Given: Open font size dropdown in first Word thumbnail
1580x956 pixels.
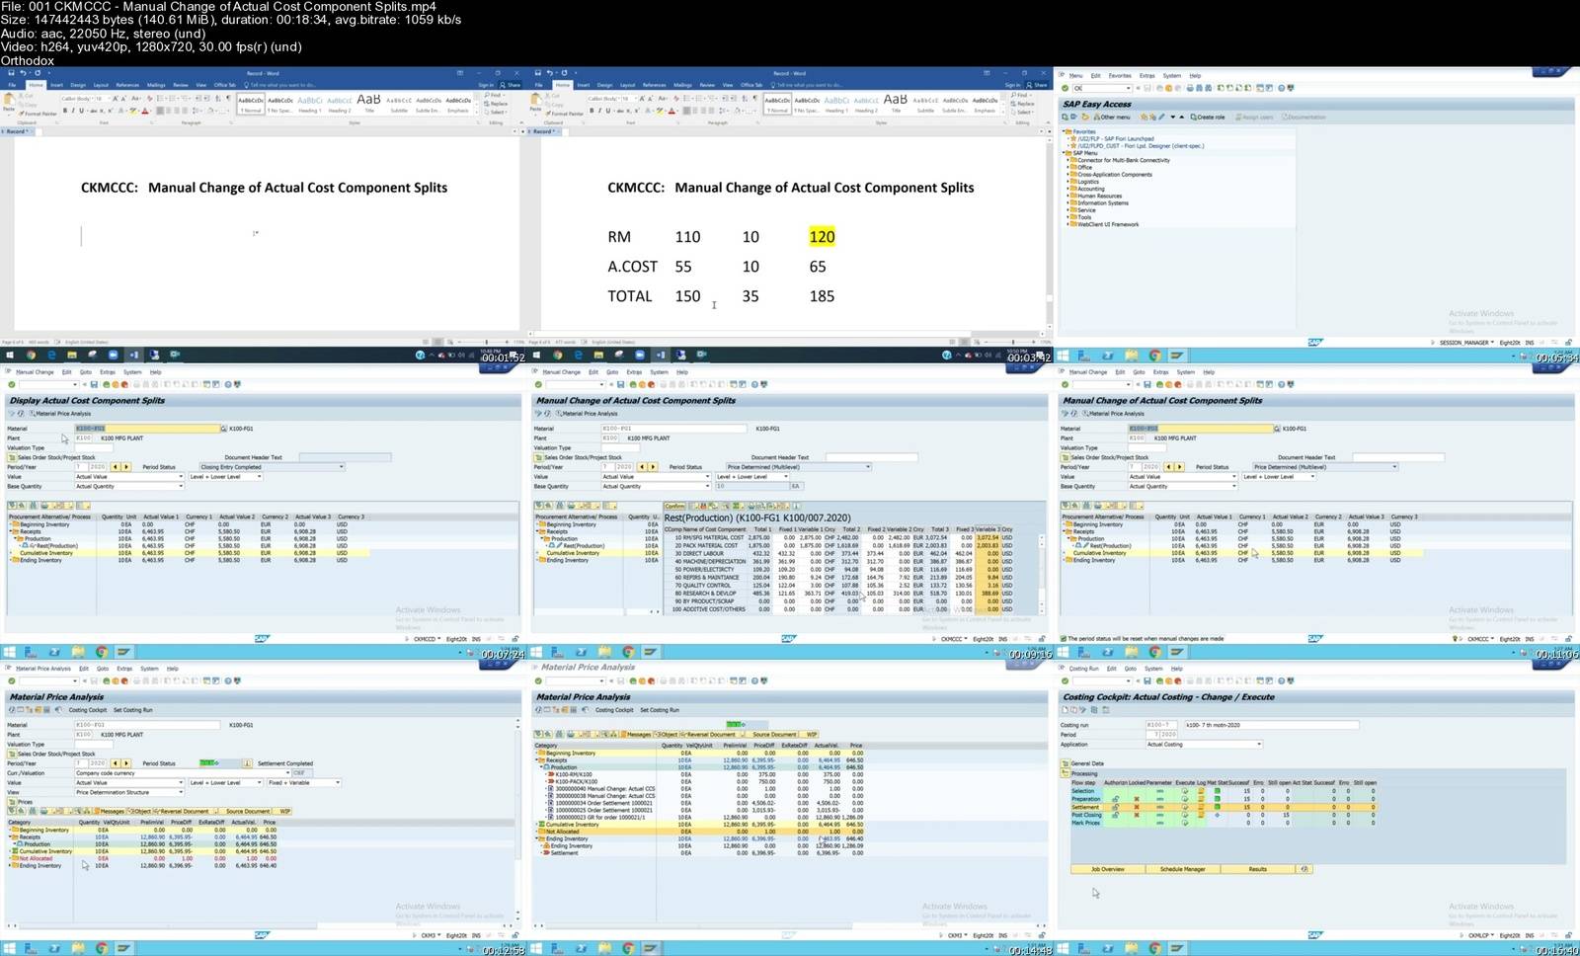Looking at the screenshot, I should [109, 99].
